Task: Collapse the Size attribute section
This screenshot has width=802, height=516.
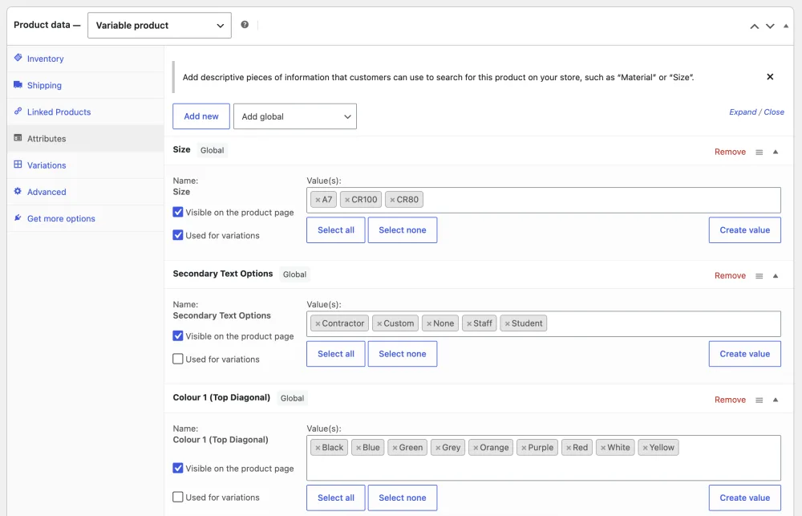Action: [776, 152]
